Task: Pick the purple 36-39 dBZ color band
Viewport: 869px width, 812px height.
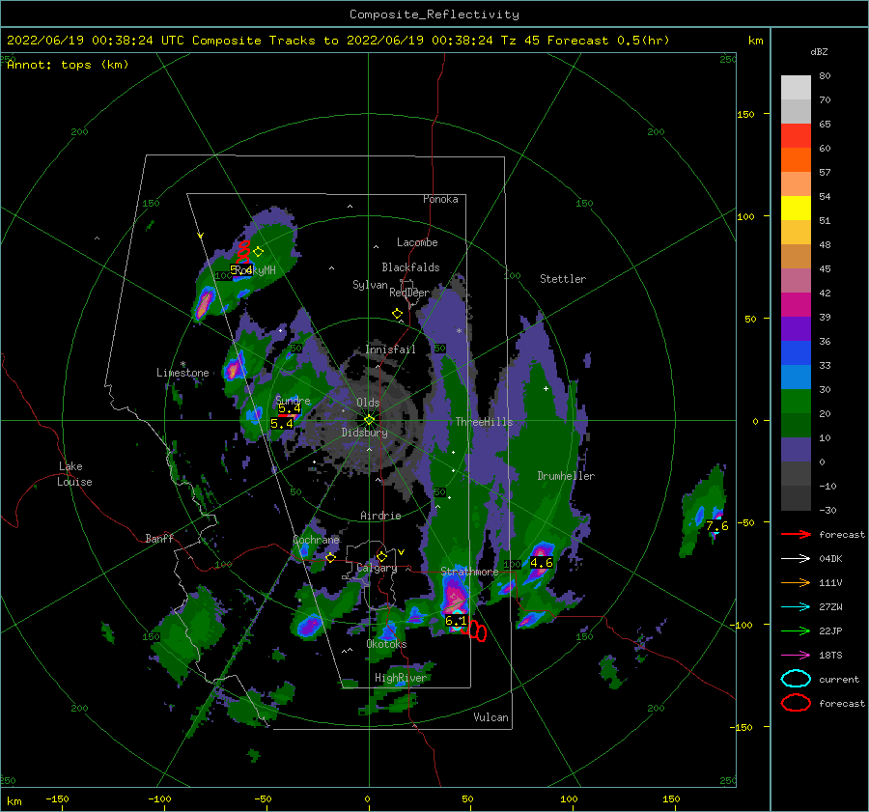Action: [x=796, y=329]
